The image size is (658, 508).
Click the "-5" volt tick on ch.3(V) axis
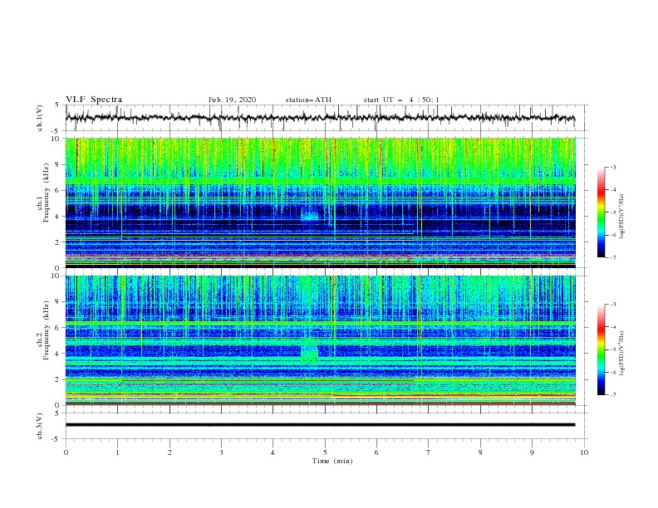(x=56, y=439)
